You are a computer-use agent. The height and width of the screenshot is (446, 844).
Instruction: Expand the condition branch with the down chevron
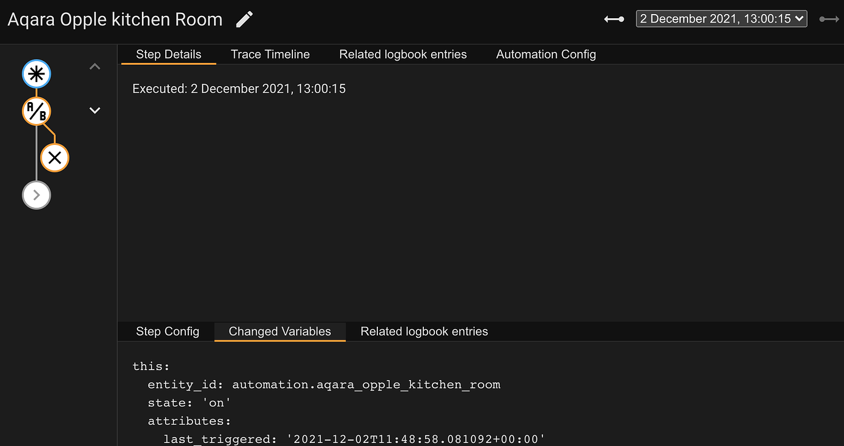tap(95, 110)
